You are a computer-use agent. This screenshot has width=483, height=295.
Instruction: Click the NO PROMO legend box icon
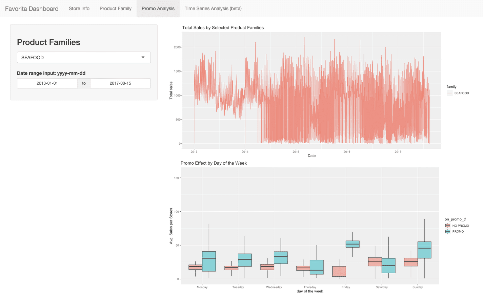point(448,226)
